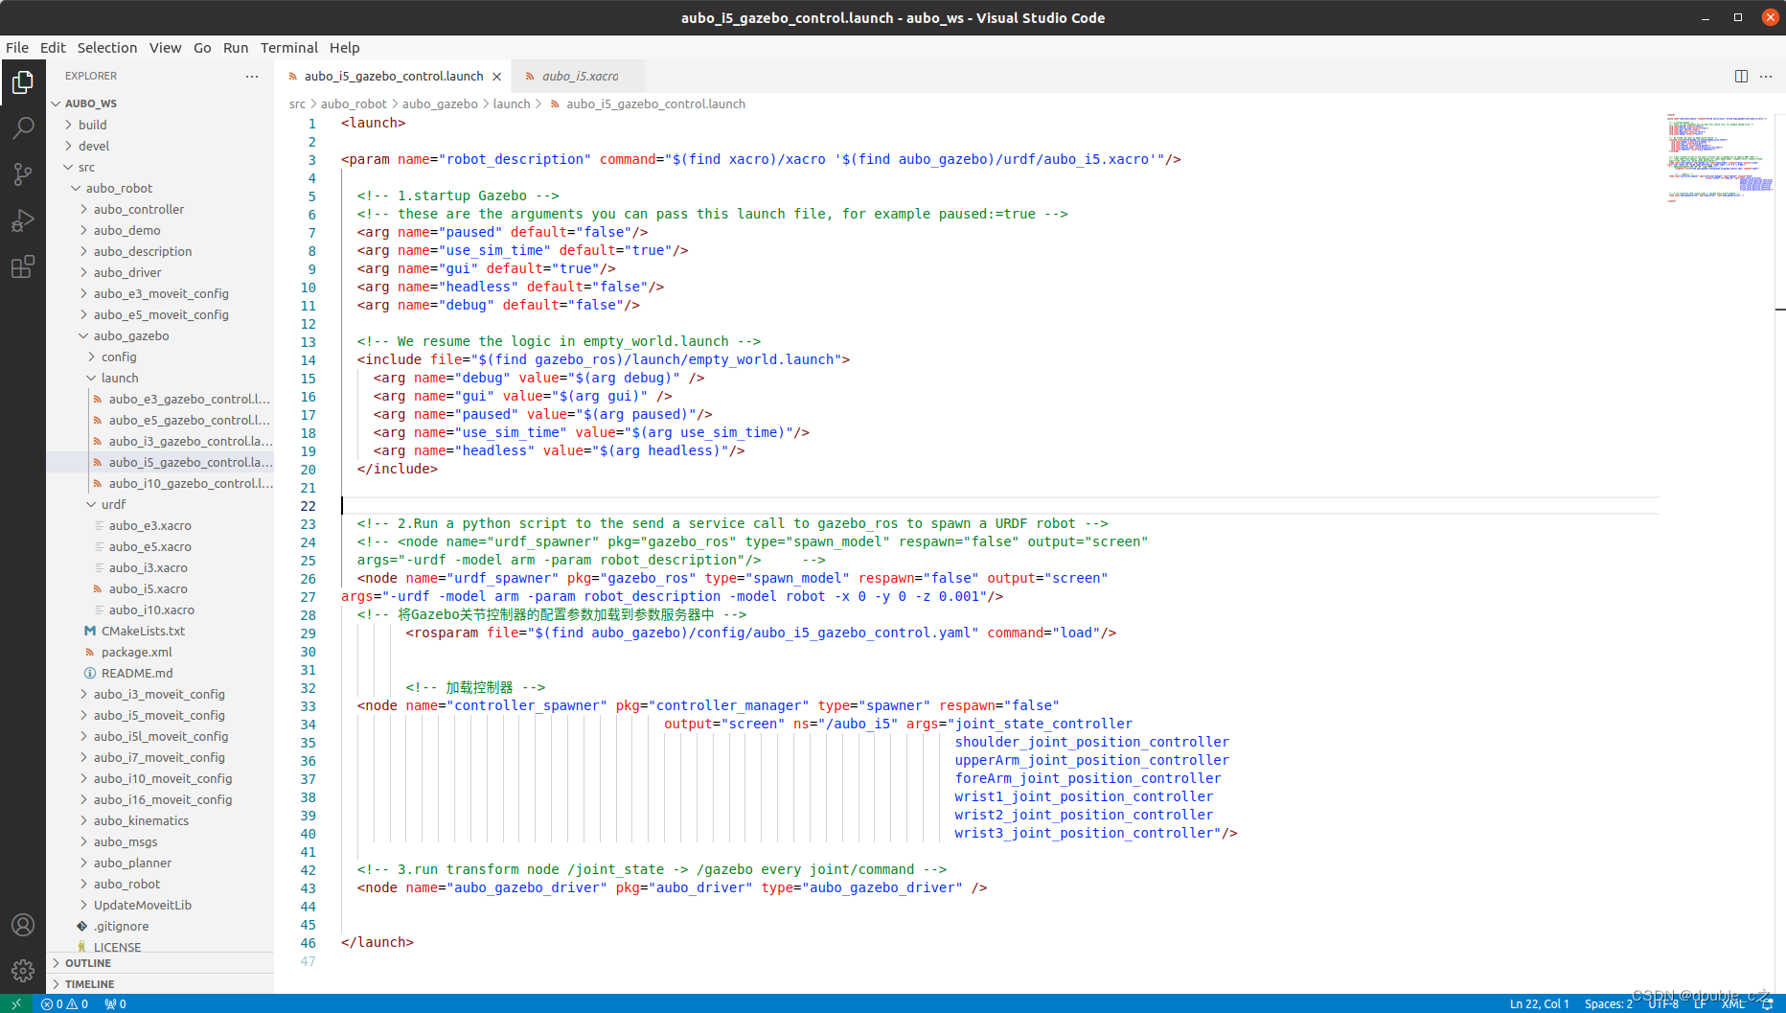Expand the aubo_controller folder
Viewport: 1786px width, 1013px height.
160,209
